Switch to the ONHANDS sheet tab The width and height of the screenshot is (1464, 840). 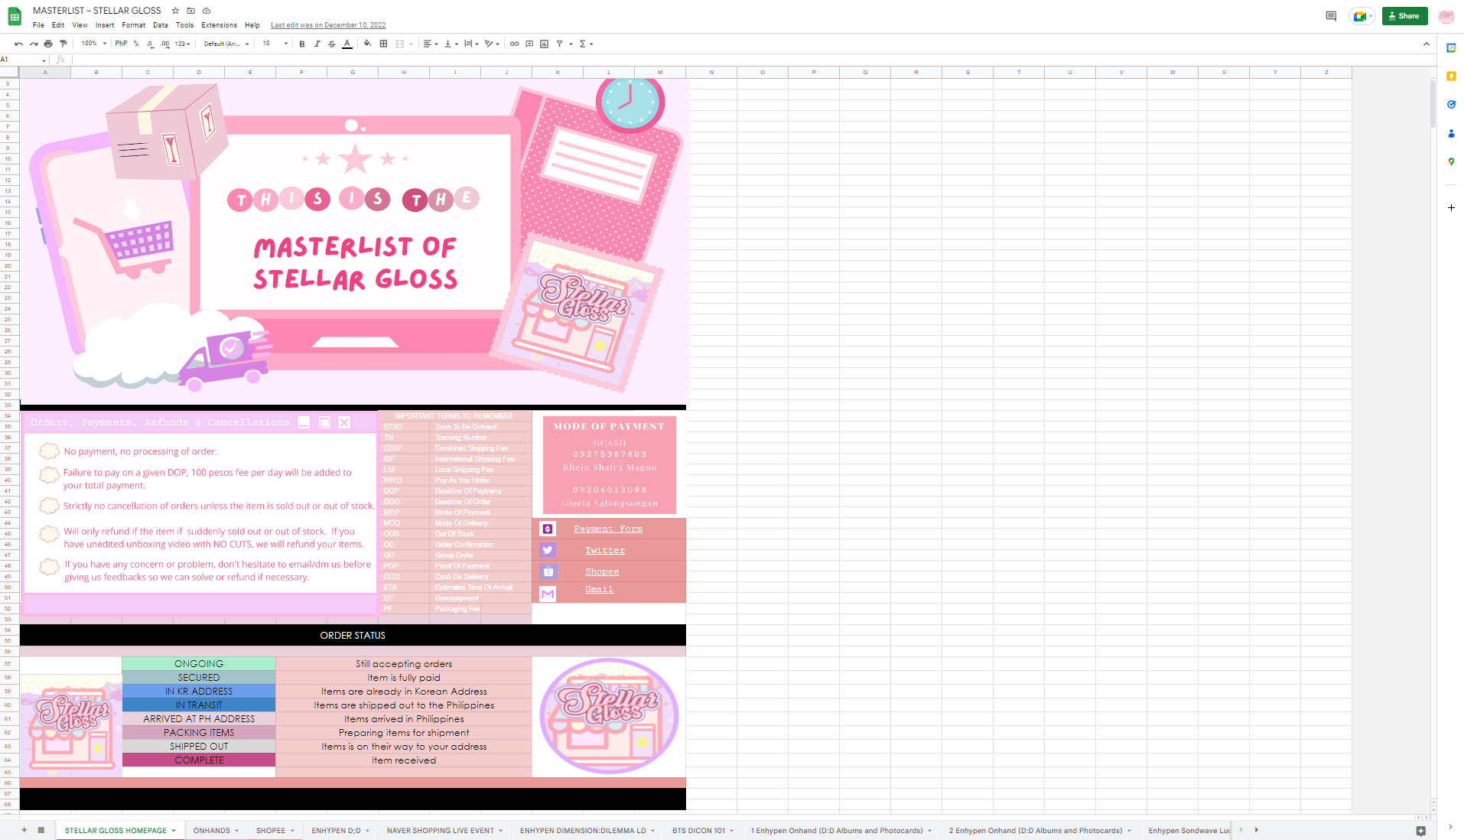coord(216,830)
